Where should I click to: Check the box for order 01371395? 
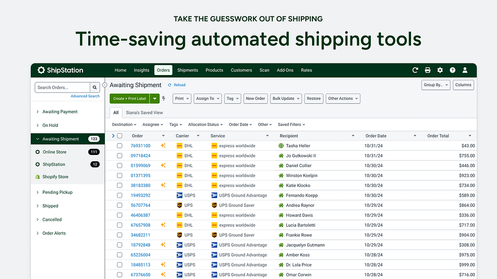tap(119, 175)
